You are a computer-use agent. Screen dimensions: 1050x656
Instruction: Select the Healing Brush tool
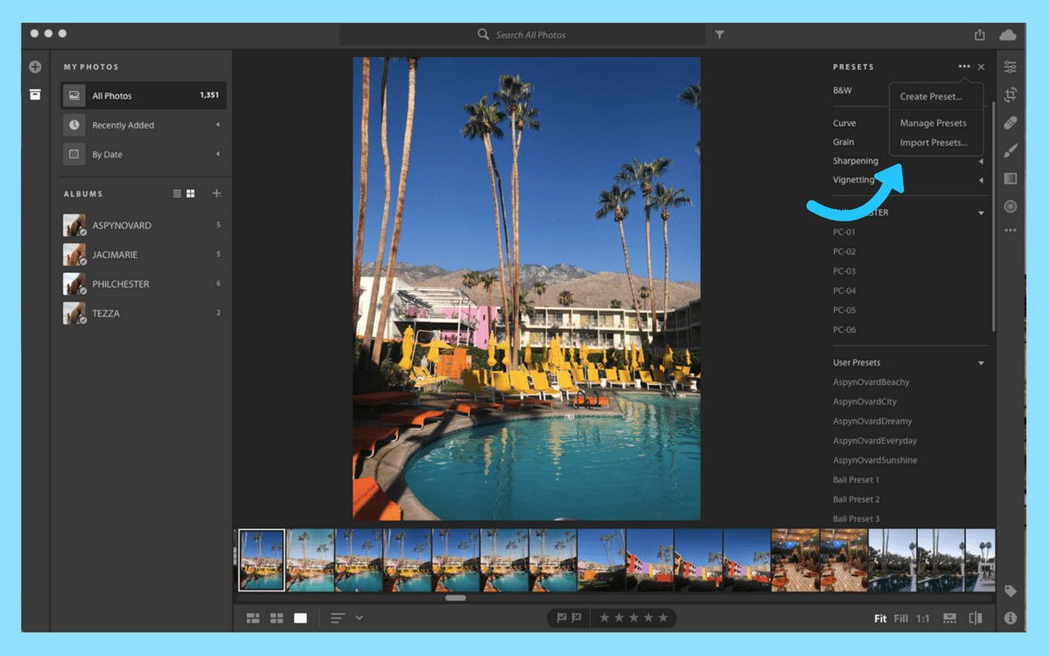(1011, 122)
